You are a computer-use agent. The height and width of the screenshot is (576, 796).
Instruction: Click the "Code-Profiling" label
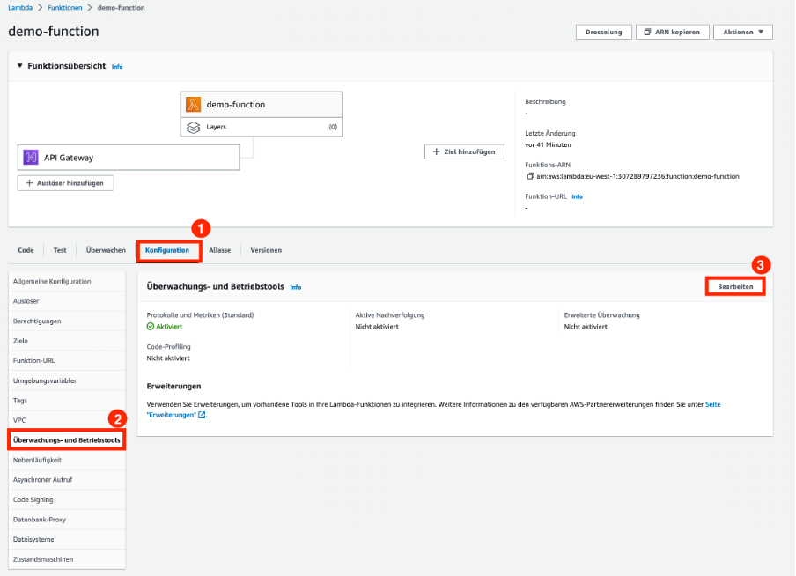(x=168, y=346)
